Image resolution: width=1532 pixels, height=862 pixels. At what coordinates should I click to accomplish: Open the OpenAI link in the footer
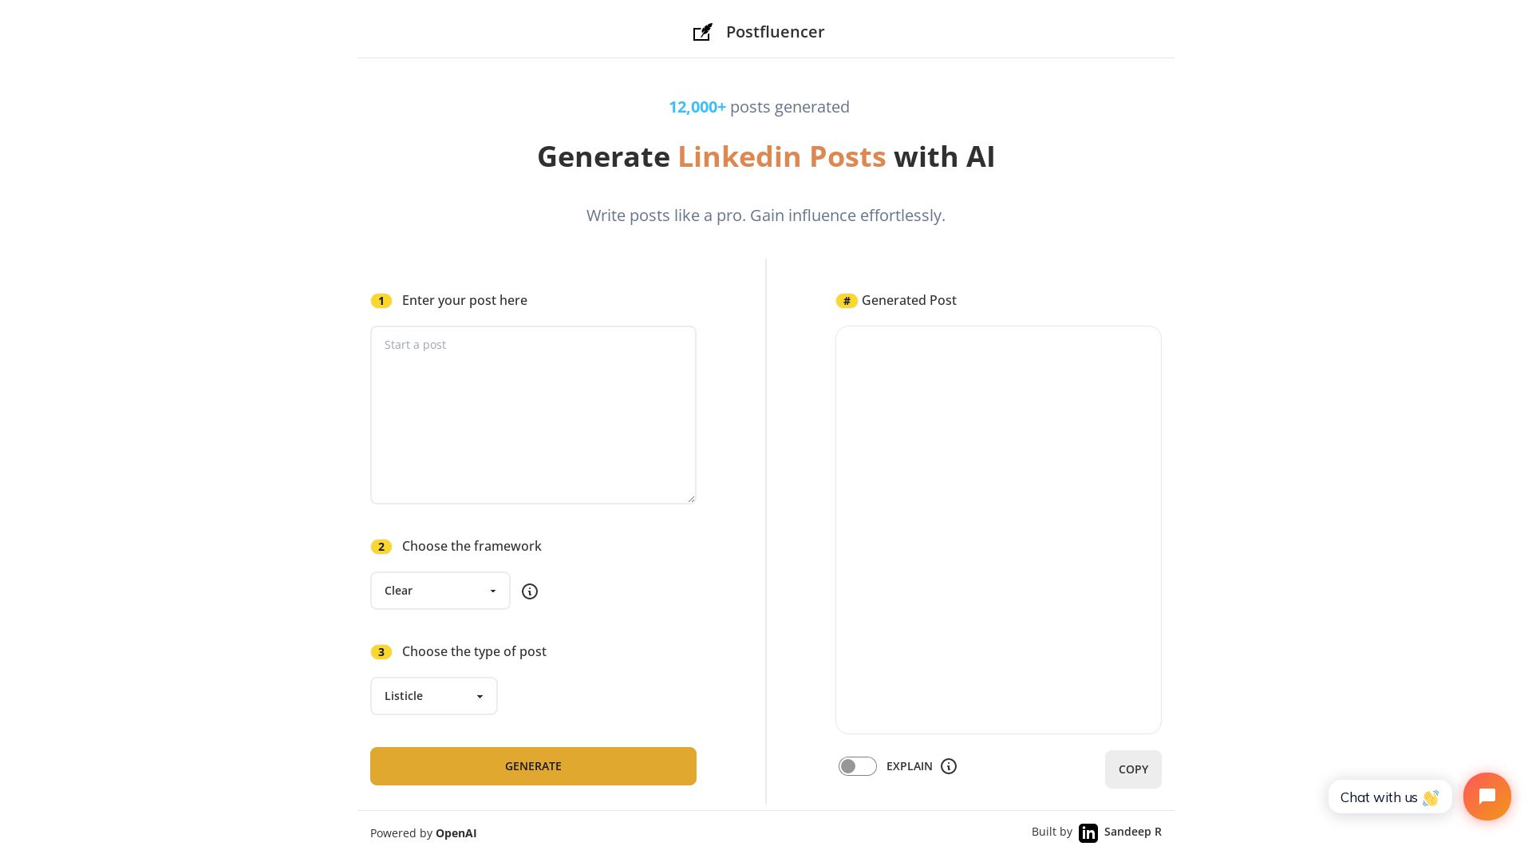click(456, 833)
